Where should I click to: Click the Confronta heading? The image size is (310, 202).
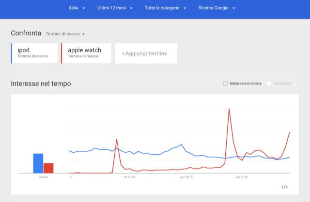26,33
